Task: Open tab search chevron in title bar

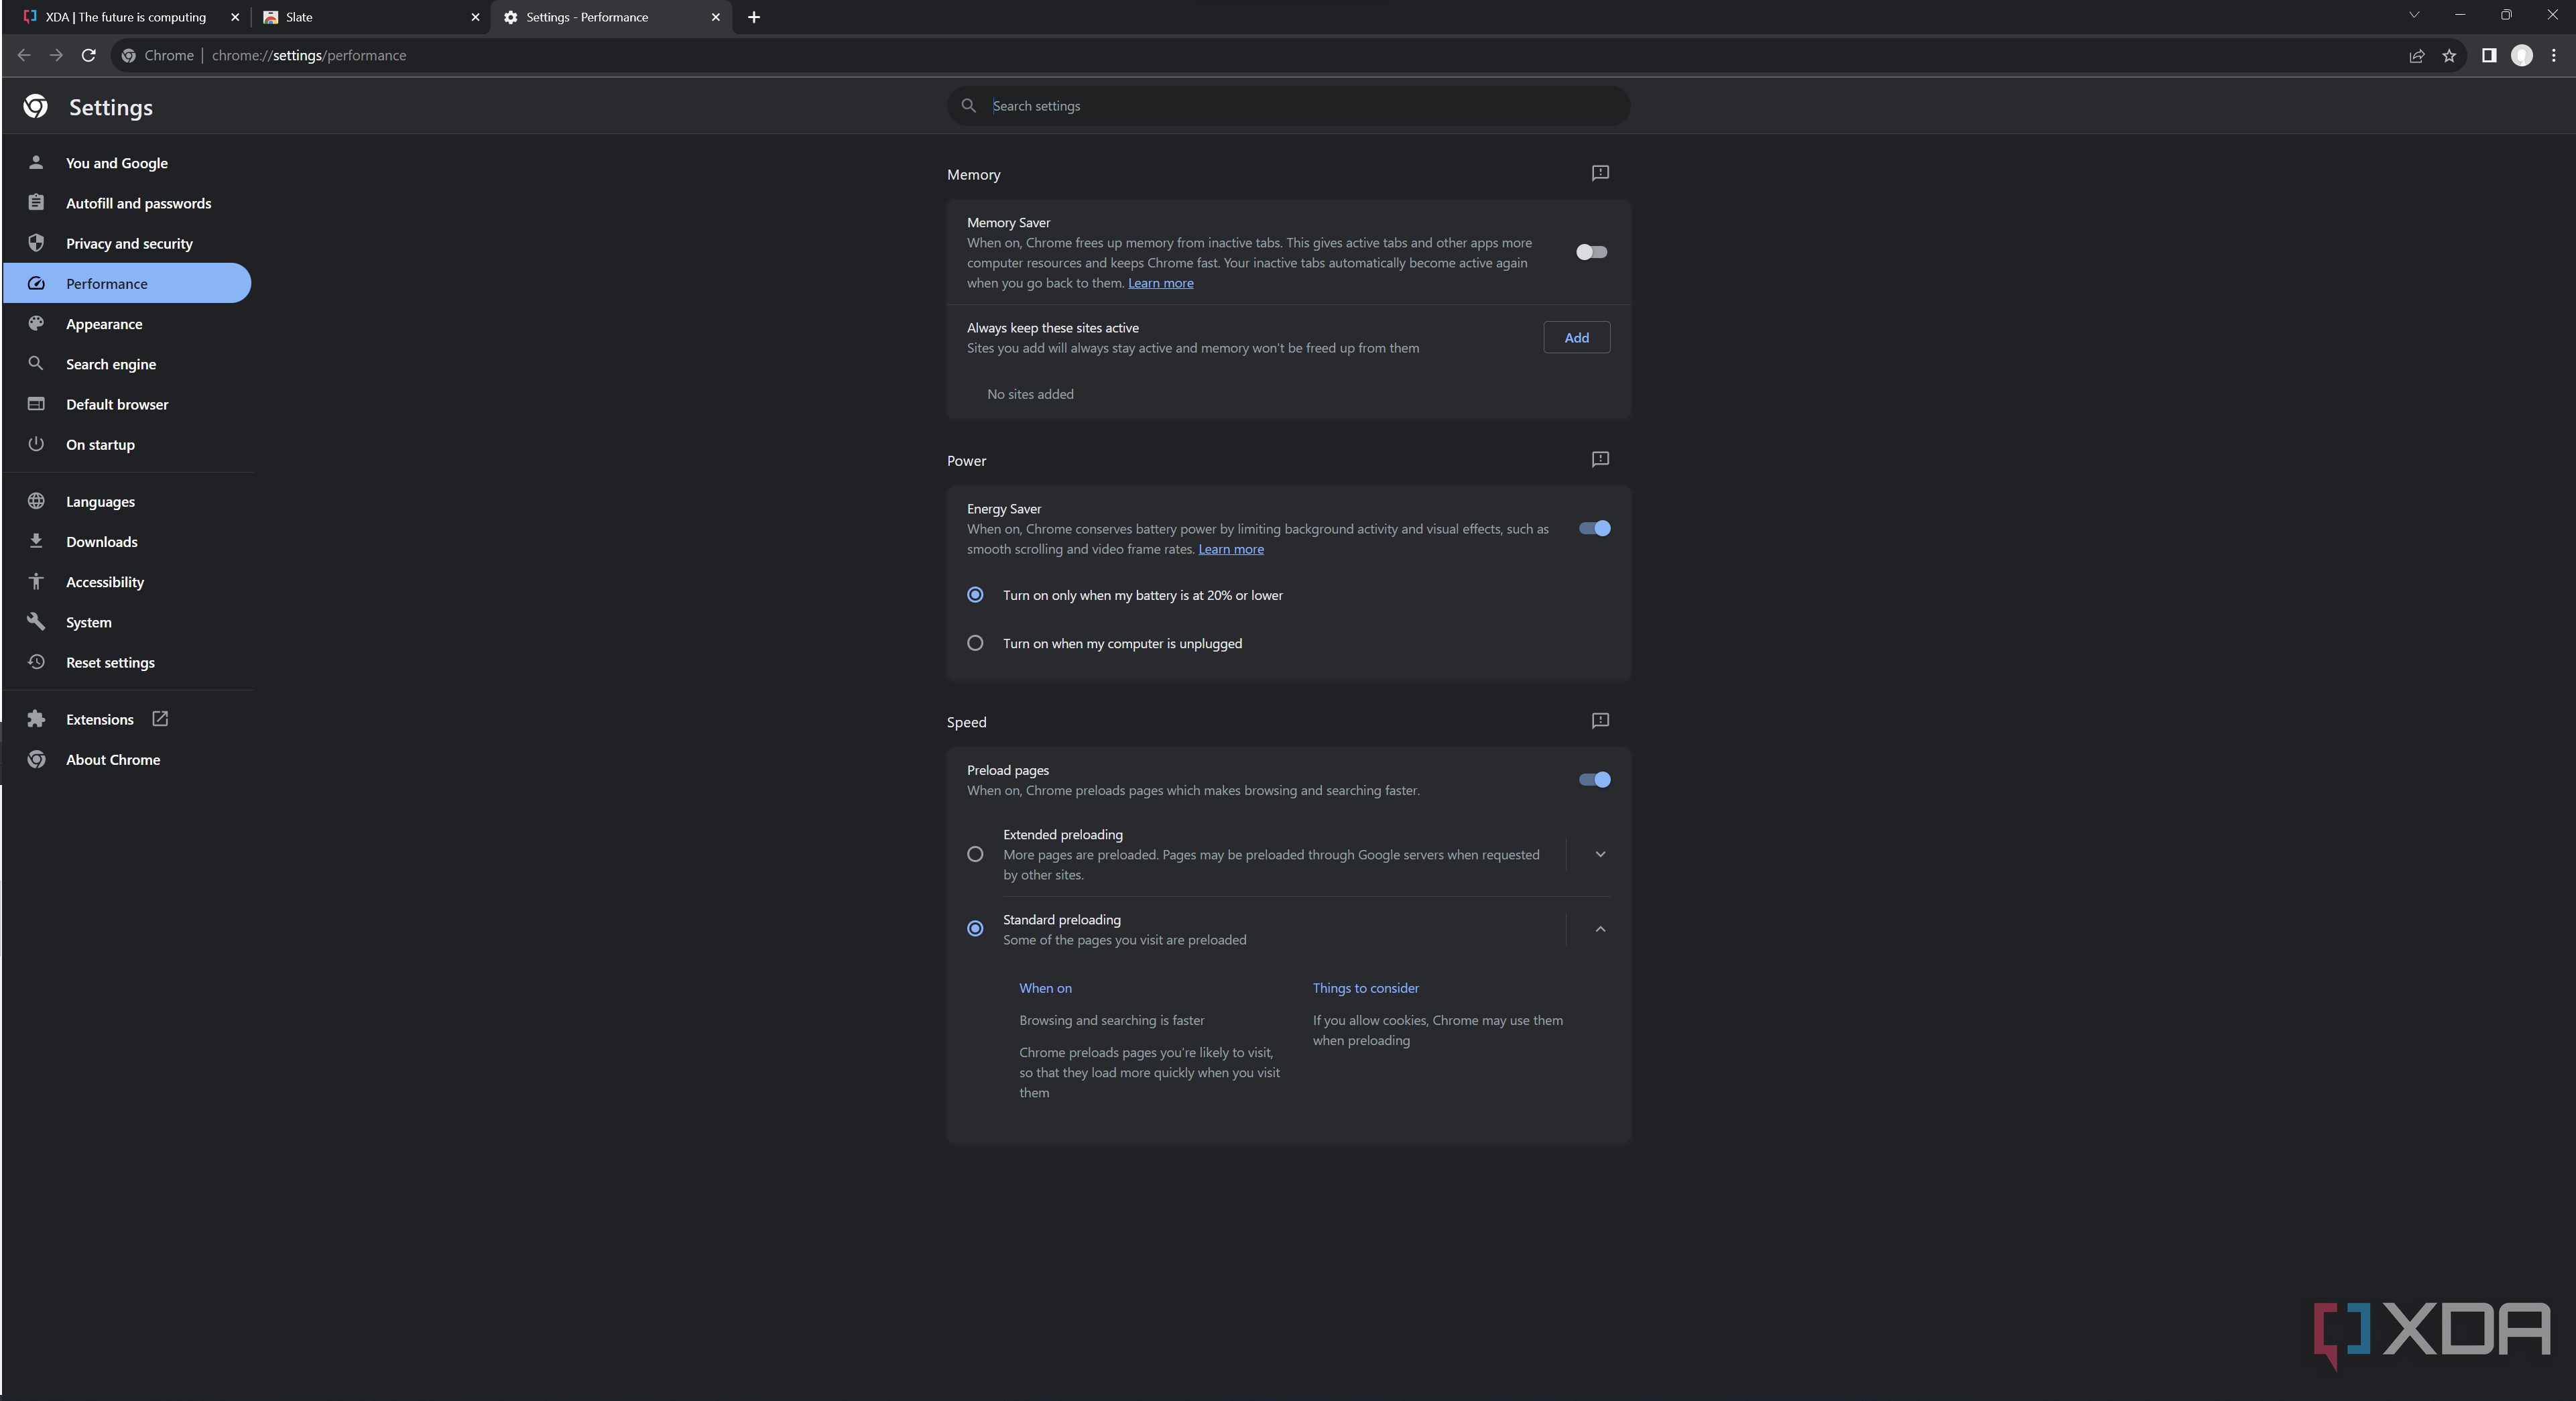Action: coord(2414,15)
